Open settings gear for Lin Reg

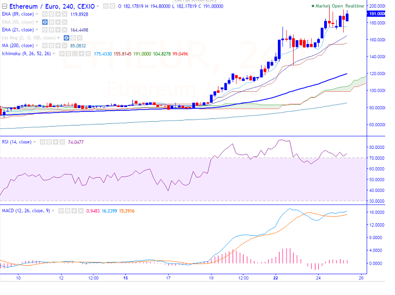coord(73,38)
